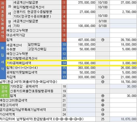The width and height of the screenshot is (137, 122).
Task: Select the empty amount cell in row 5
Action: click(x=81, y=21)
